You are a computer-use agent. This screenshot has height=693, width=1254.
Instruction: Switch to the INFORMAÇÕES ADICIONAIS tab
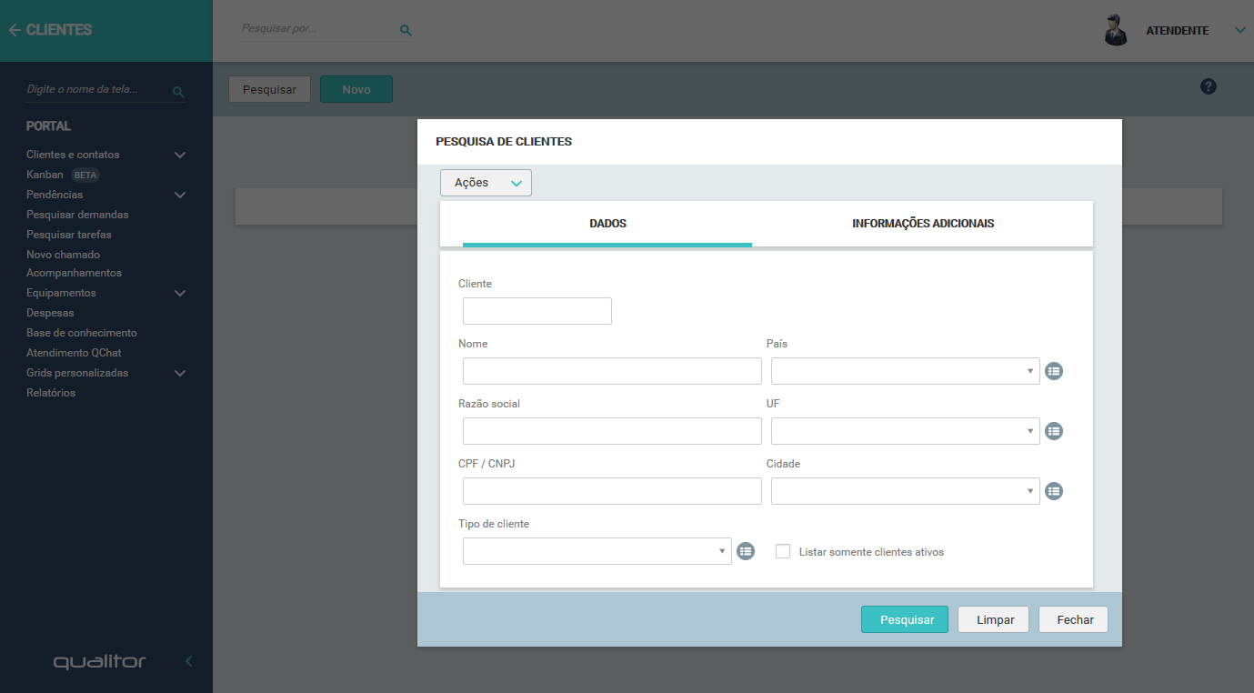coord(923,224)
